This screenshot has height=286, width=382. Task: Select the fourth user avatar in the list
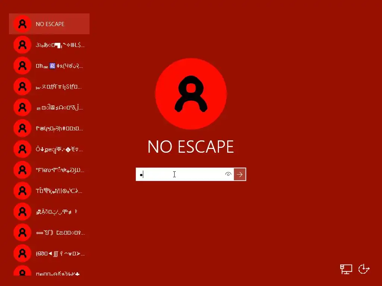(22, 86)
